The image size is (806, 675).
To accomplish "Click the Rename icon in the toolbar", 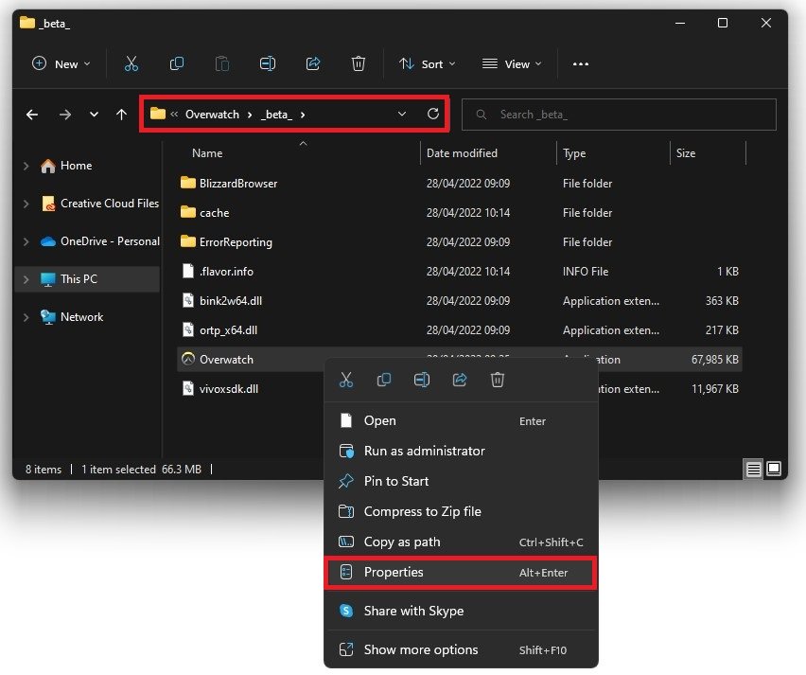I will (x=268, y=63).
